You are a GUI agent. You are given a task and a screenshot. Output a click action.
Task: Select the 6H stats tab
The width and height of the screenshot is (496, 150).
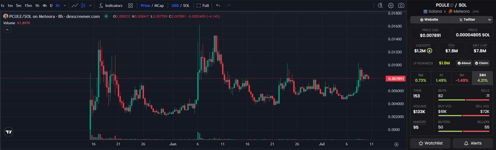pyautogui.click(x=462, y=78)
